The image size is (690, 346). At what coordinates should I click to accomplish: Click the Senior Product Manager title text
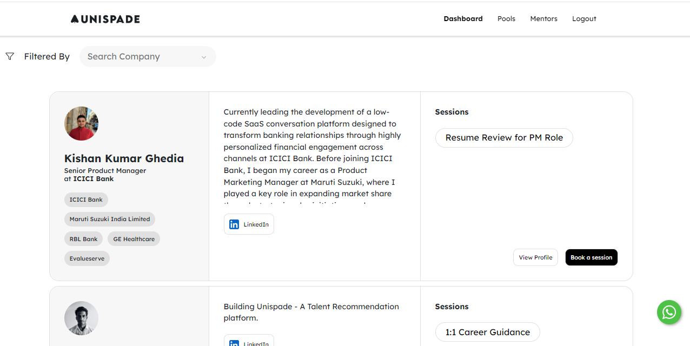pyautogui.click(x=105, y=171)
